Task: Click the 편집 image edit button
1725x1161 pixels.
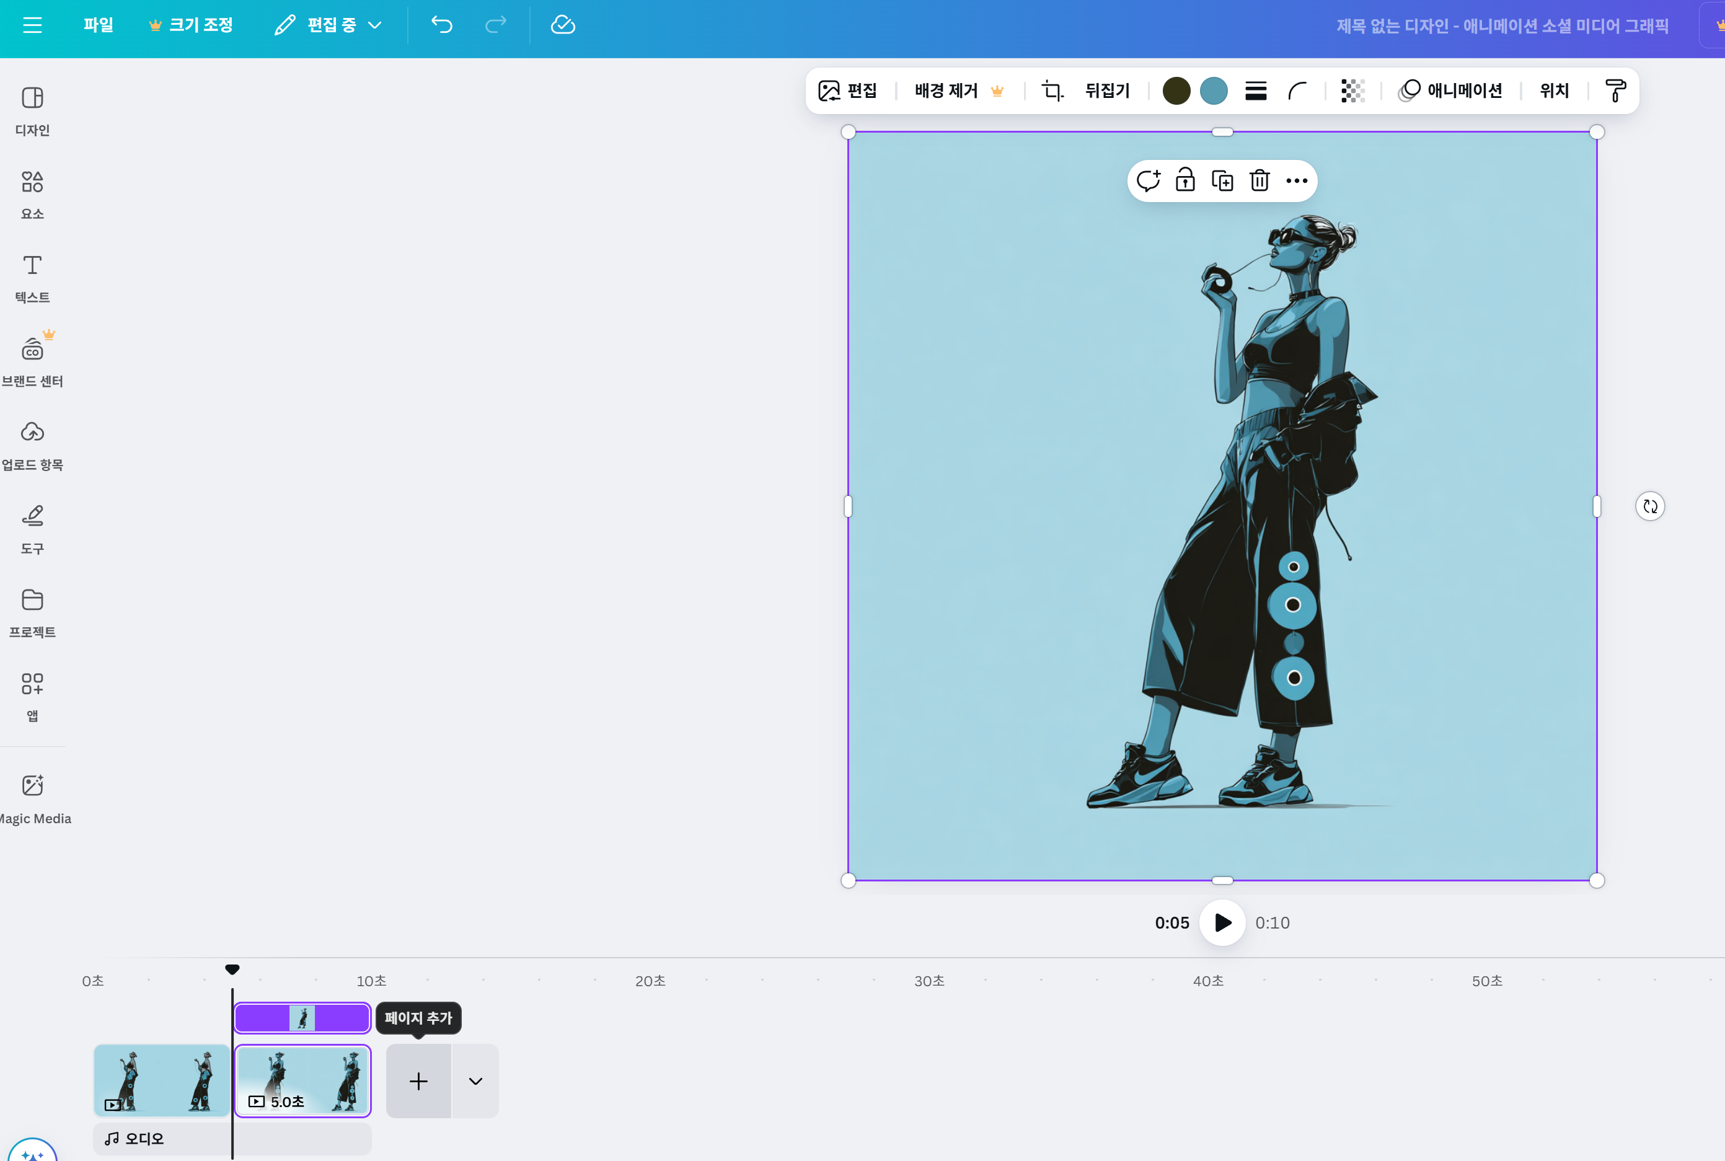Action: point(849,90)
